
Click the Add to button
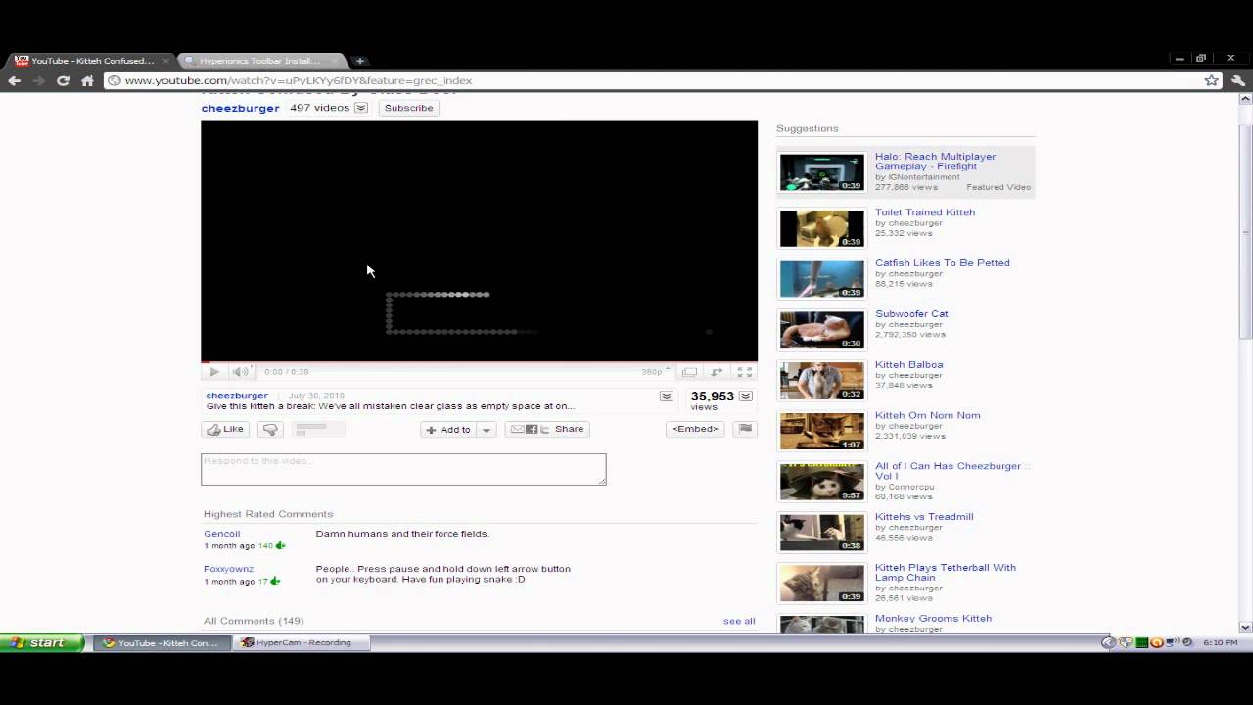coord(448,429)
